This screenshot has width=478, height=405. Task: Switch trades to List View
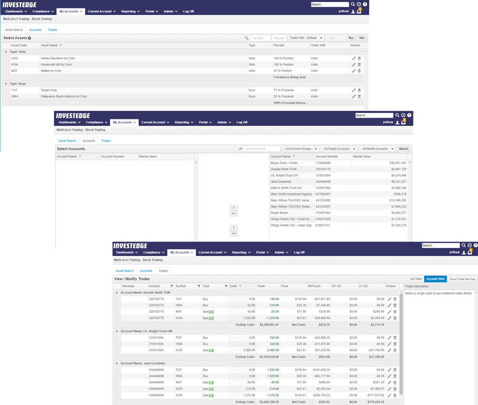click(416, 279)
